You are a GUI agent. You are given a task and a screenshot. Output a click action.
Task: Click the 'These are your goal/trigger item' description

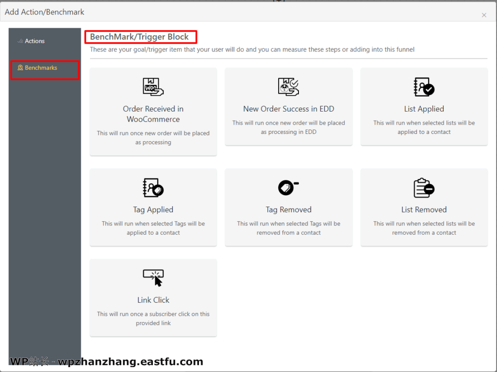[252, 49]
